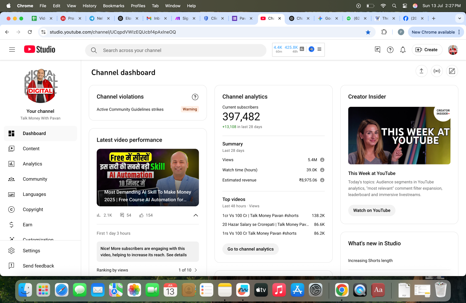Viewport: 466px width, 303px height.
Task: Open the latest video thumbnail
Action: [148, 177]
